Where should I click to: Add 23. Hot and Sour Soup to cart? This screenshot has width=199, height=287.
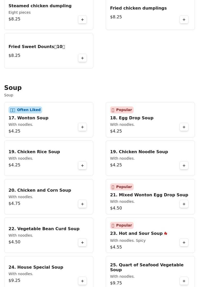click(x=184, y=243)
